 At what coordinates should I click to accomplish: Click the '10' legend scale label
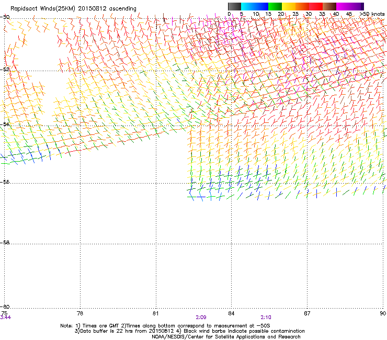[x=256, y=14]
